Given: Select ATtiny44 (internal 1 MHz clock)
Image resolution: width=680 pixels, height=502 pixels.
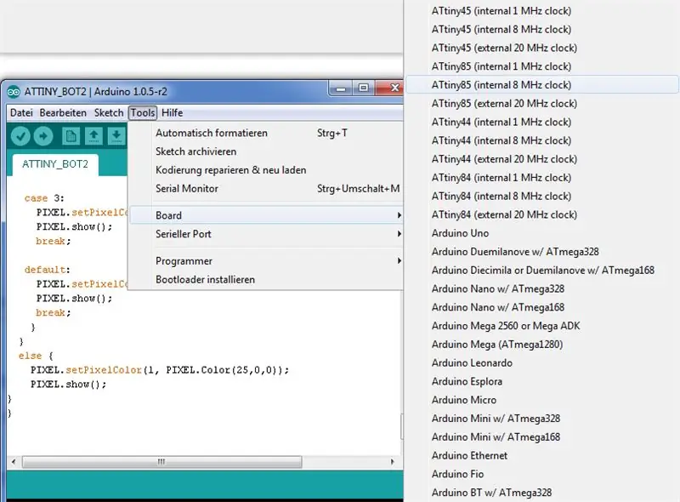Looking at the screenshot, I should pyautogui.click(x=542, y=122).
